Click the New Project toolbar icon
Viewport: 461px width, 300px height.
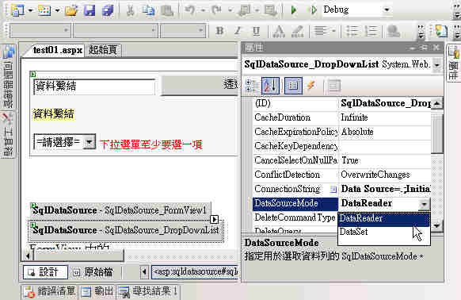coord(17,10)
